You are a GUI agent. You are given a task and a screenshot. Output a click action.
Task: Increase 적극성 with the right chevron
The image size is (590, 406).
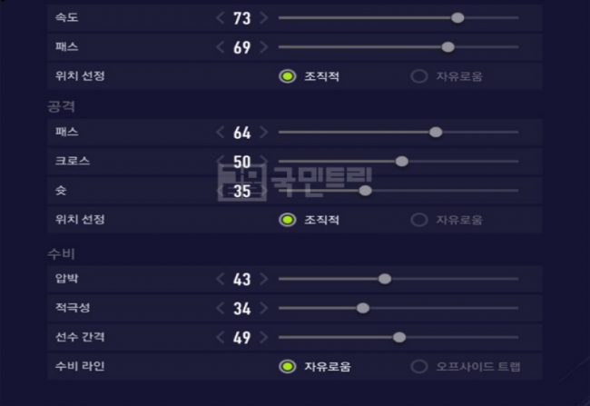(263, 308)
